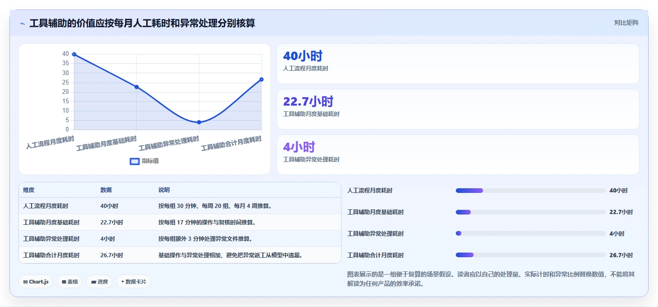Open the 4小时 data card

pos(458,154)
